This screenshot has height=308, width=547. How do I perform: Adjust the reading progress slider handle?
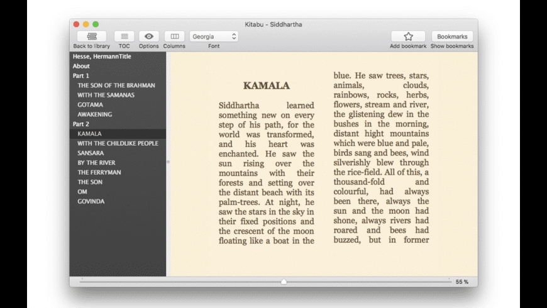[284, 282]
